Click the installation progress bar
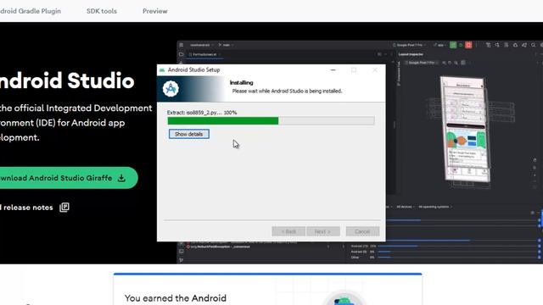 click(x=271, y=120)
